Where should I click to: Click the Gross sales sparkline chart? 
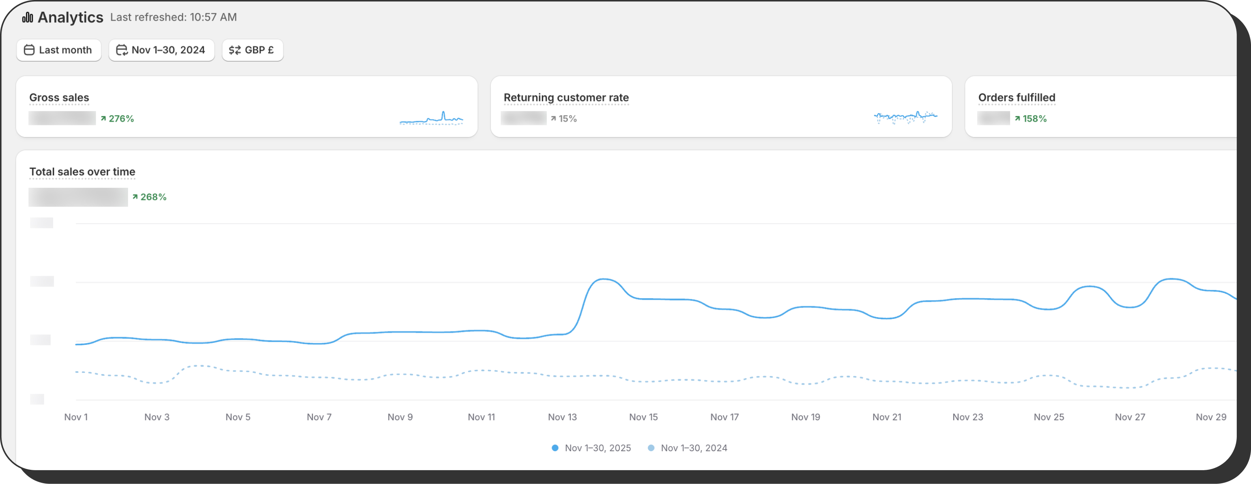[x=431, y=118]
